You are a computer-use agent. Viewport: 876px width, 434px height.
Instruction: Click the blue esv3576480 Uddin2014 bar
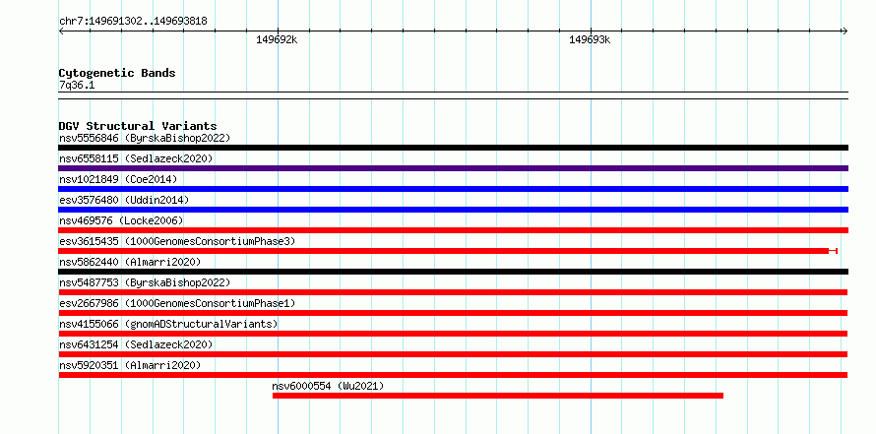tap(453, 210)
